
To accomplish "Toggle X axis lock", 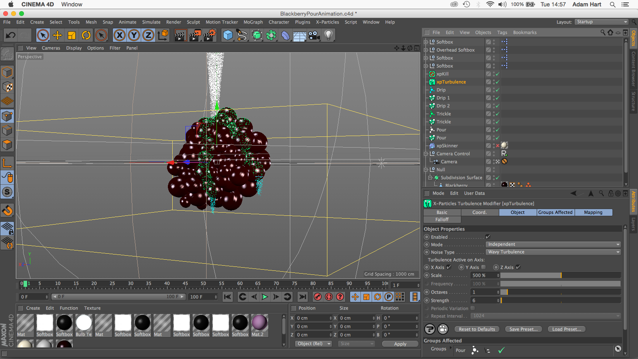I will (120, 35).
